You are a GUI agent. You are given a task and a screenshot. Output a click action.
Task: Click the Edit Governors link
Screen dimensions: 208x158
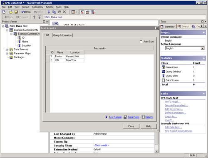click(174, 109)
